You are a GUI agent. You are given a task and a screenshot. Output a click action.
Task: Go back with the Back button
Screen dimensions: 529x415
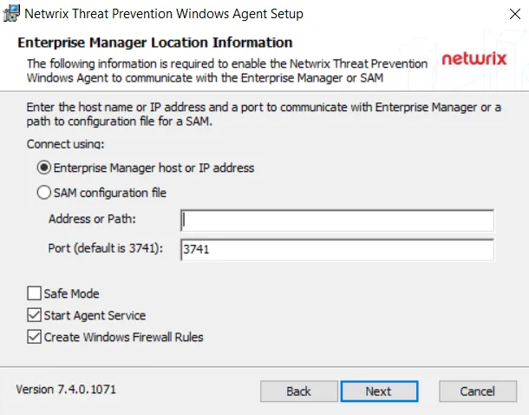299,392
